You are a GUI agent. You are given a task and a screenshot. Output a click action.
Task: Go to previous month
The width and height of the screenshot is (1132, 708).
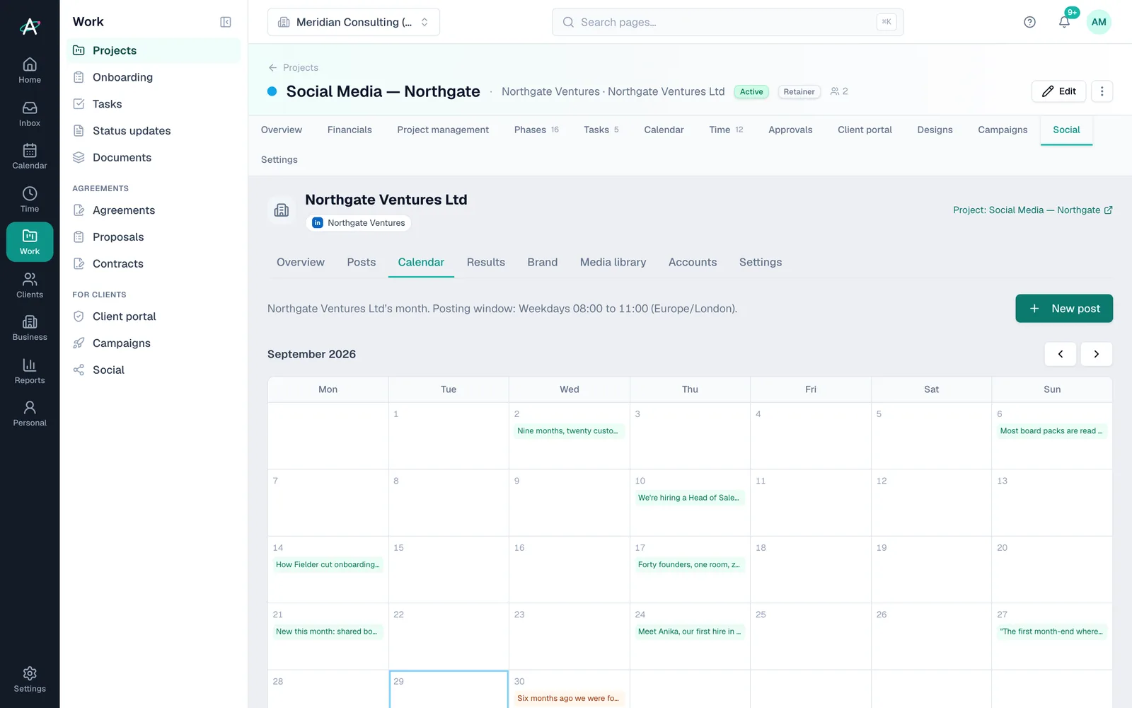coord(1061,354)
